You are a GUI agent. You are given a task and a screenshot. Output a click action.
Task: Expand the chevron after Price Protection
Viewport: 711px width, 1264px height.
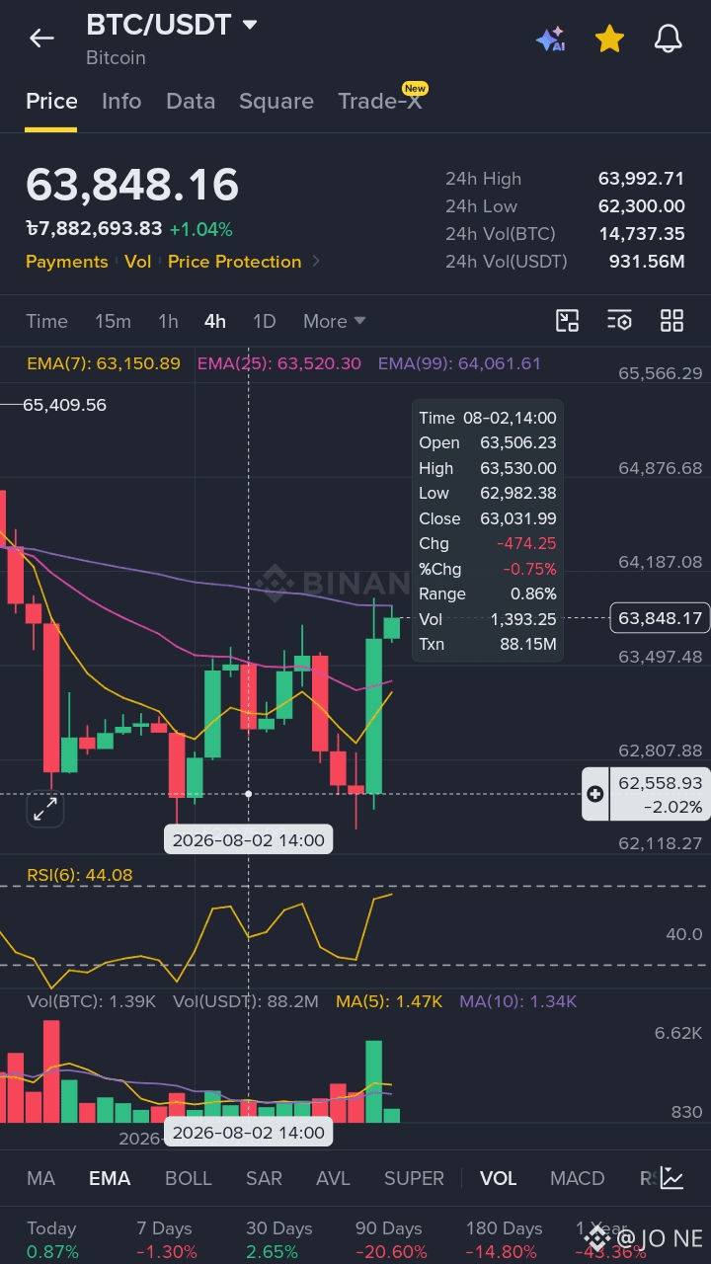(316, 262)
